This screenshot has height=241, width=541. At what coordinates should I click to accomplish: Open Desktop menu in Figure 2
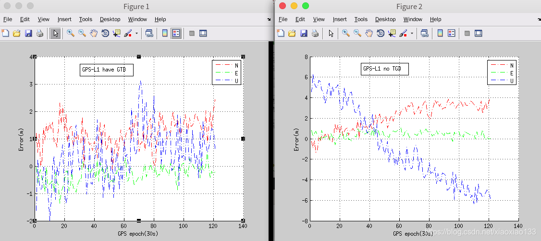pyautogui.click(x=385, y=19)
